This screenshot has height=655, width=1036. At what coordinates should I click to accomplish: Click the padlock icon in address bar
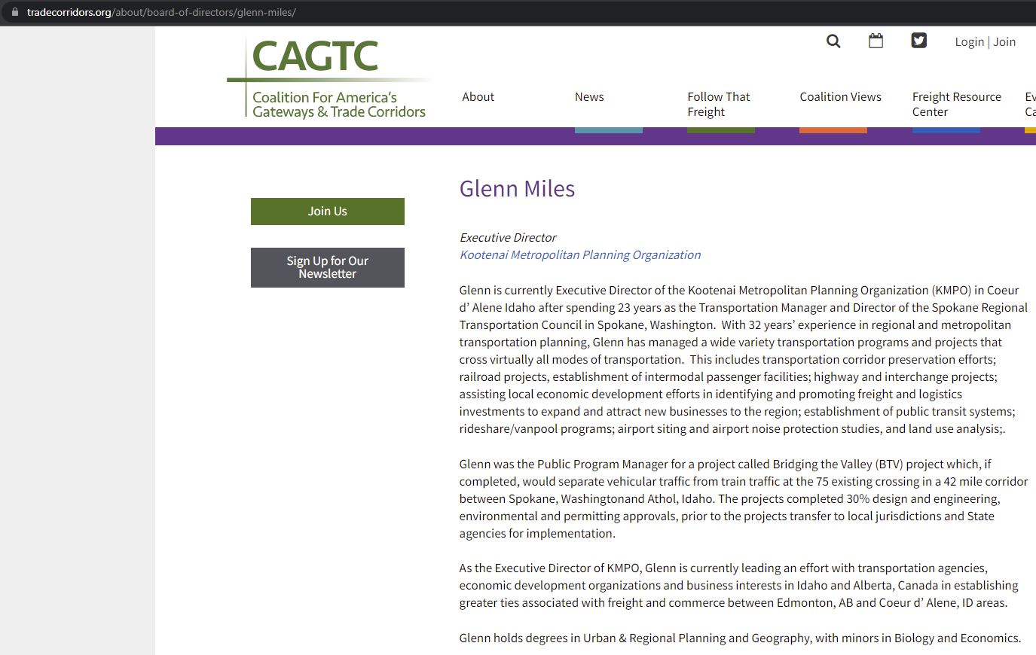tap(14, 12)
